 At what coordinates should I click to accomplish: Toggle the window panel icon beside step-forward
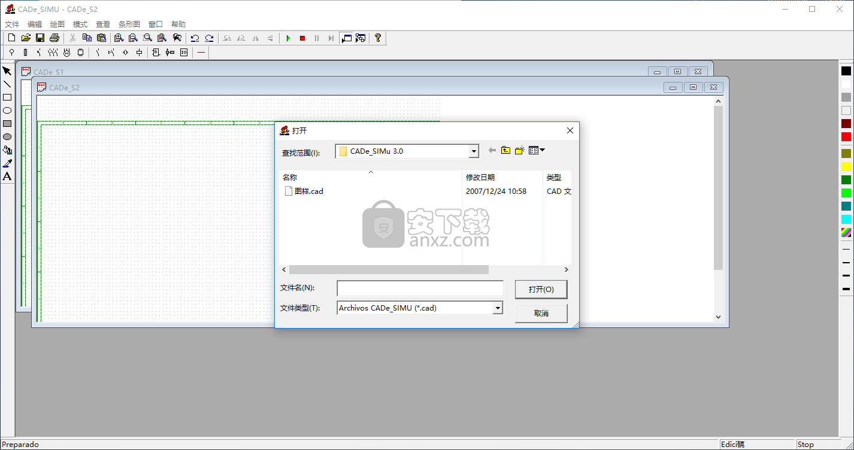pos(346,38)
